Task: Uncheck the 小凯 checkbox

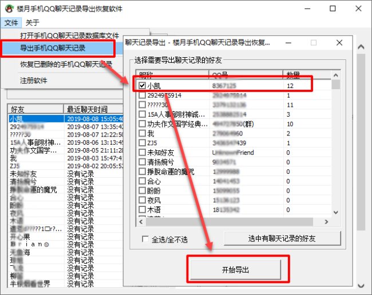Action: tap(142, 86)
